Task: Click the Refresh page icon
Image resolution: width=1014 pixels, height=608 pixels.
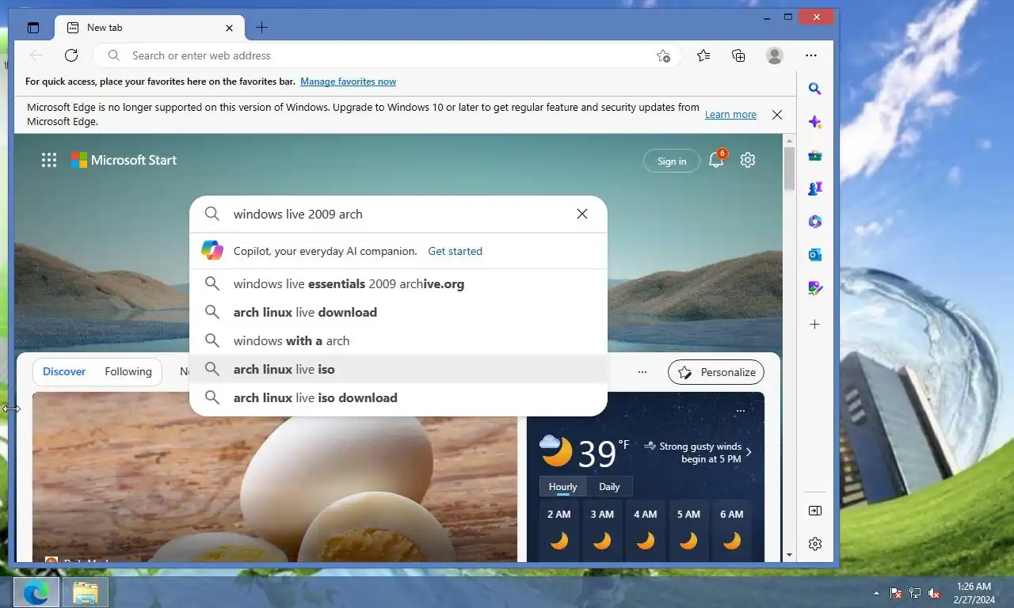Action: point(71,55)
